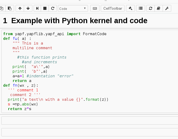Interrupt the kernel with stop icon
The width and height of the screenshot is (178, 139).
pyautogui.click(x=45, y=8)
